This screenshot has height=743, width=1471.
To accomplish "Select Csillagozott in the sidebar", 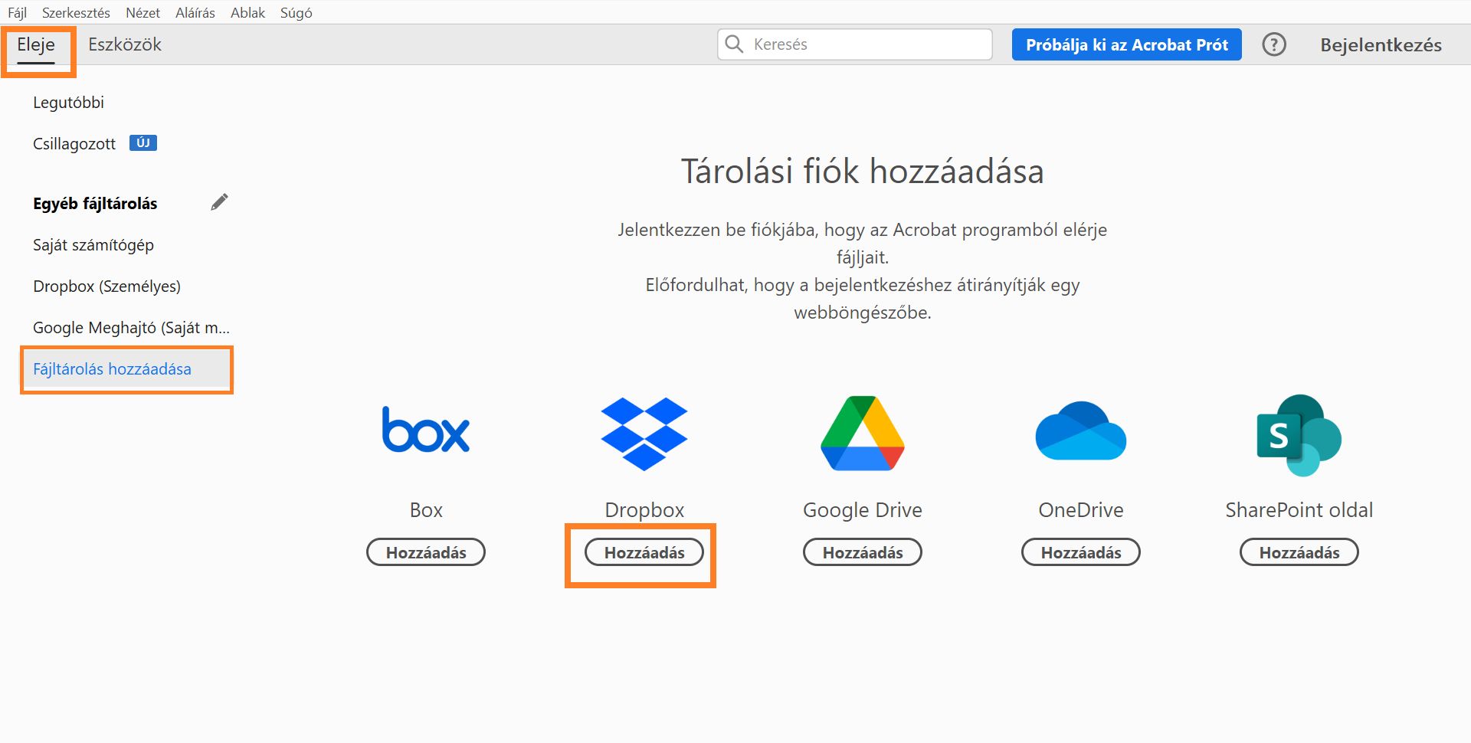I will coord(74,142).
